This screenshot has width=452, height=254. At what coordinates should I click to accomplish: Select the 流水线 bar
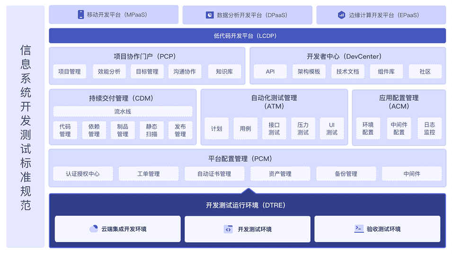point(123,112)
